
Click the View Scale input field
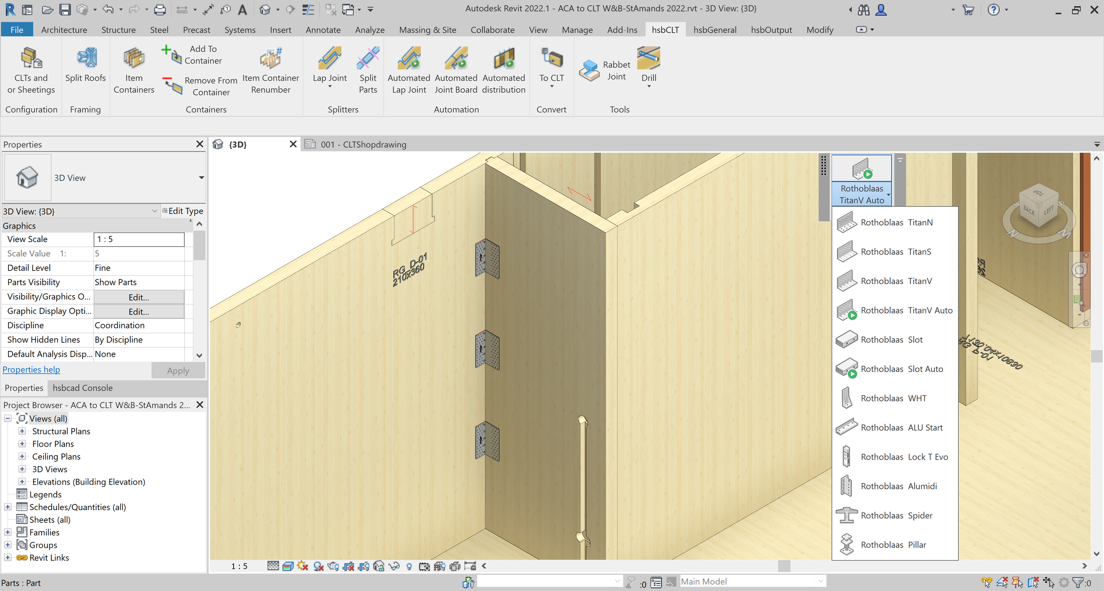138,239
